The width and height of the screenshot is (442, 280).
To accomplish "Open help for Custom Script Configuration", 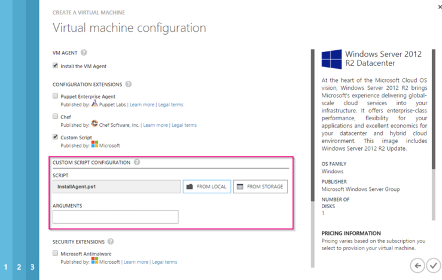I will pos(137,162).
